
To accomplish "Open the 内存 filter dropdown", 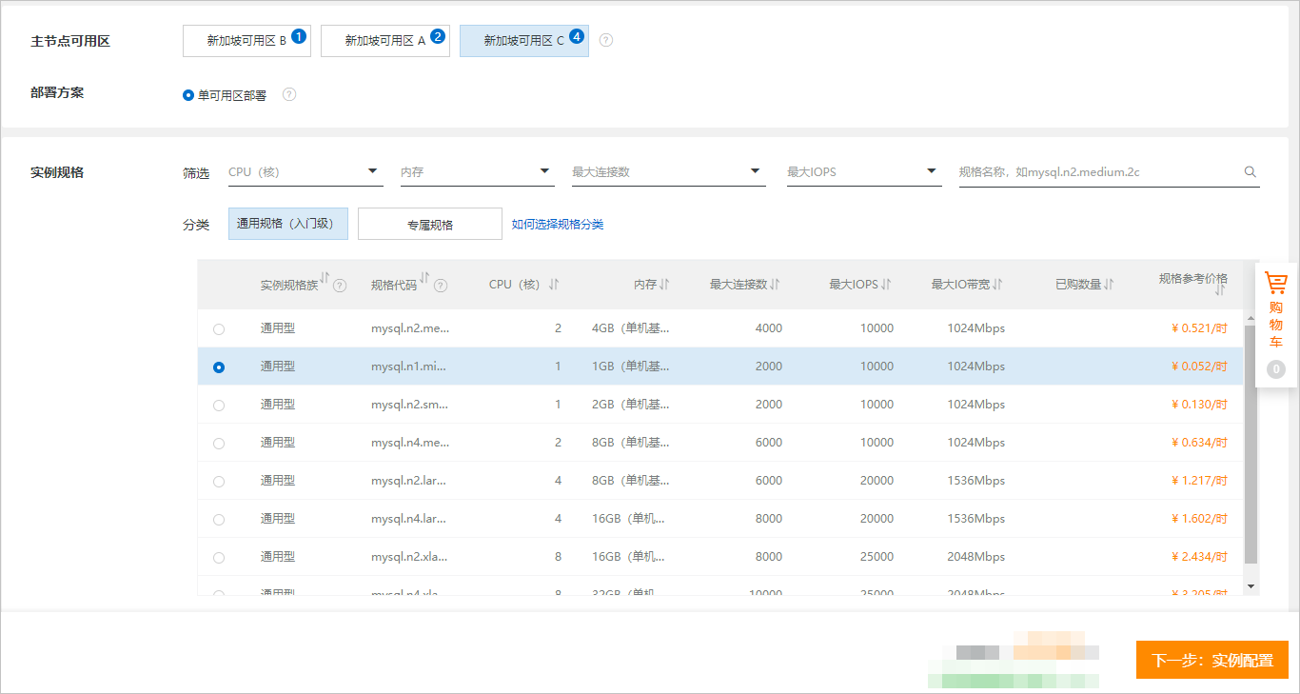I will coord(477,172).
